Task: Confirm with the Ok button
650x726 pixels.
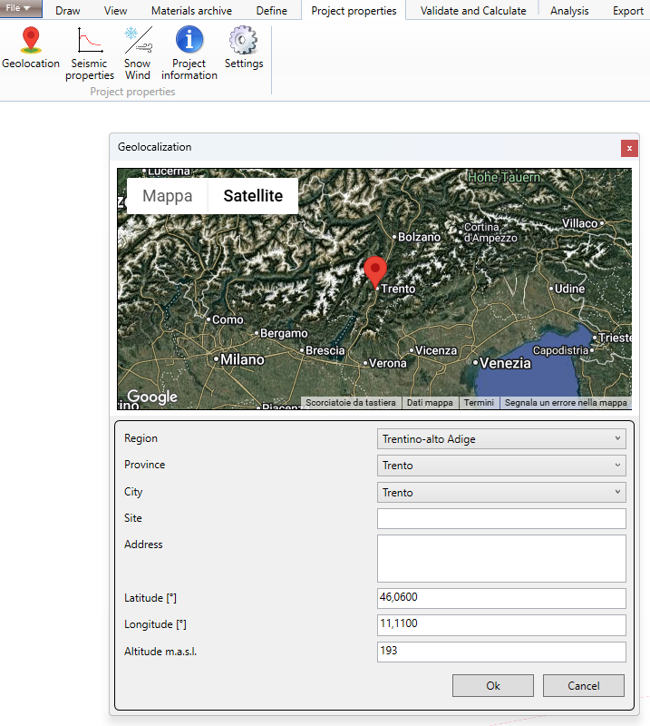Action: point(493,685)
